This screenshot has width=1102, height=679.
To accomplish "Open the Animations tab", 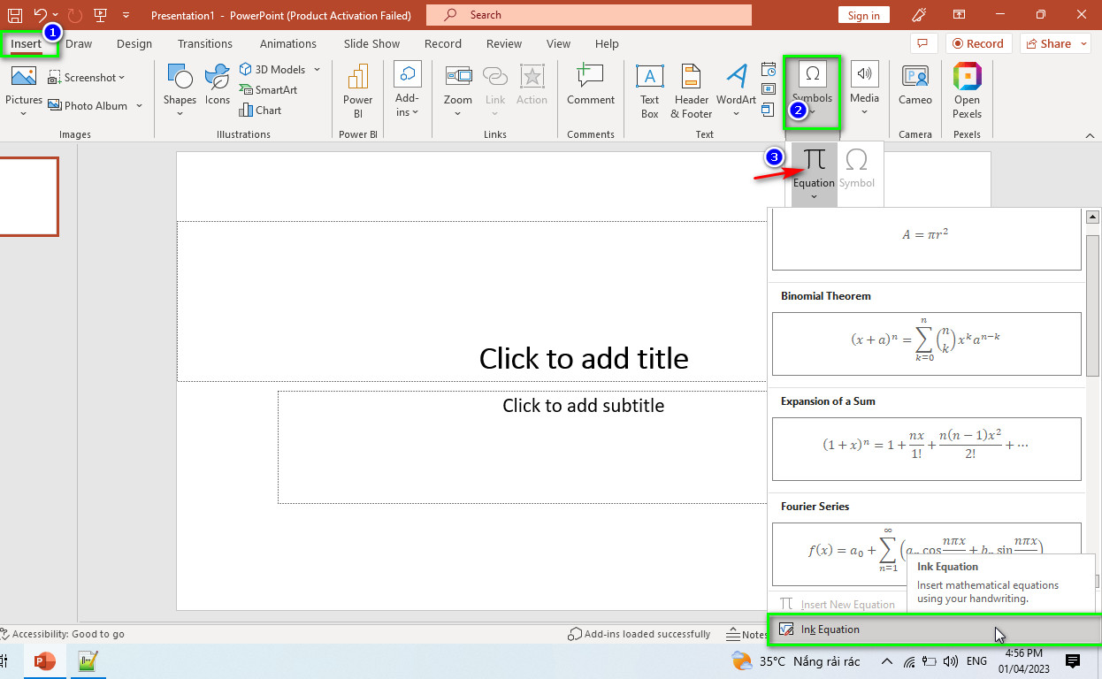I will coord(287,43).
